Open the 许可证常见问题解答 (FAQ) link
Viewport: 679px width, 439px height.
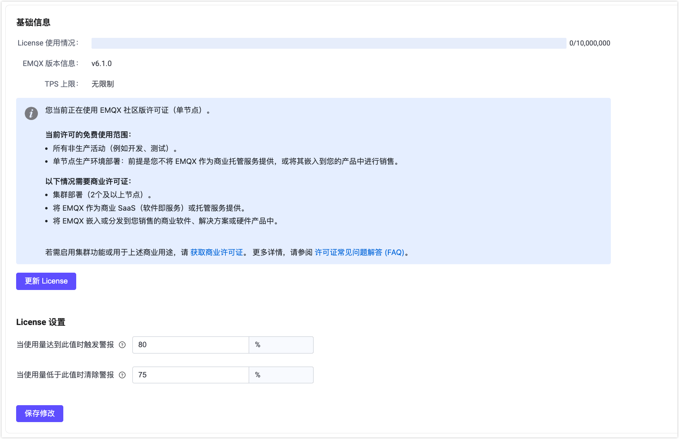click(359, 253)
